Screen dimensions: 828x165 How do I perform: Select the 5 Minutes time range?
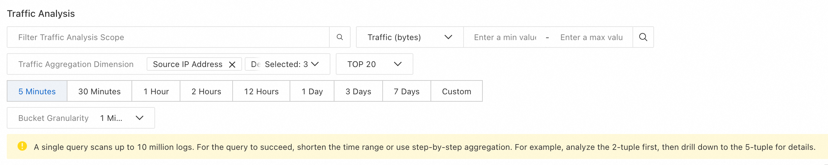point(37,91)
